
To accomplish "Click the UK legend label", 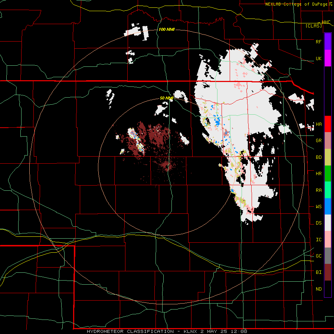I will (318, 58).
